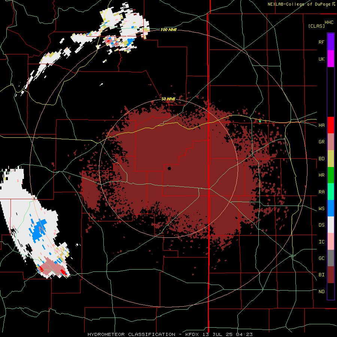Click the BI dark red swatch
Image resolution: width=337 pixels, height=337 pixels.
[x=331, y=275]
